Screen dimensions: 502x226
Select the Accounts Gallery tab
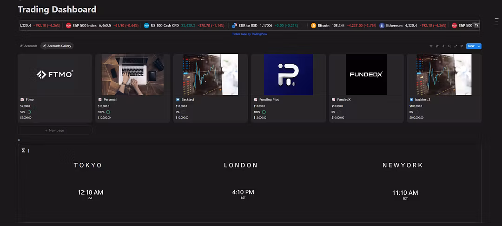point(57,46)
